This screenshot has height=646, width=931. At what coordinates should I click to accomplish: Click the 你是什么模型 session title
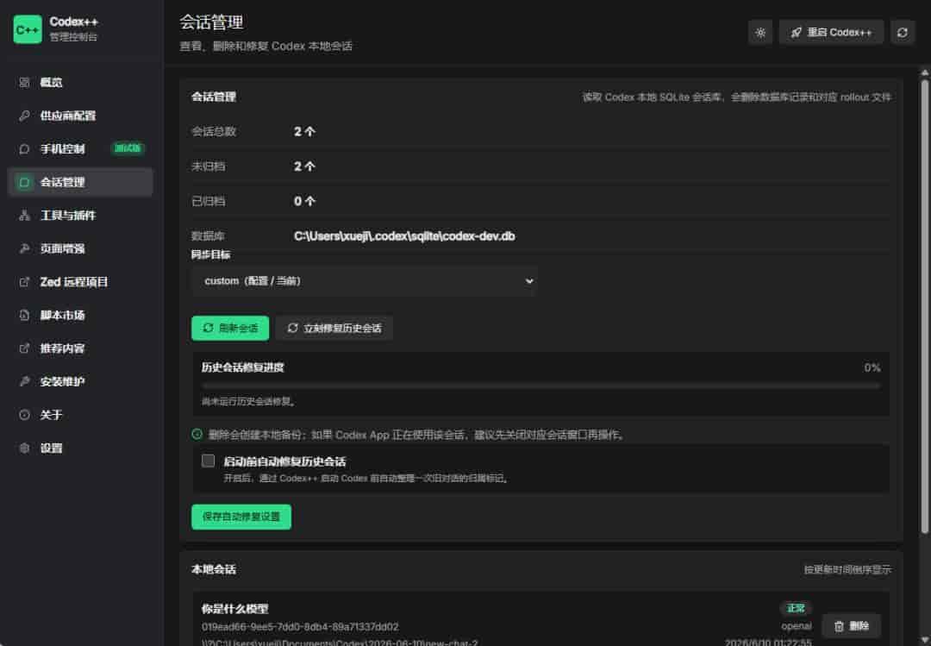click(234, 609)
